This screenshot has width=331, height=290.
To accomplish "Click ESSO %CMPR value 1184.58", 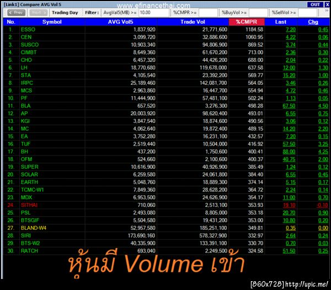I will click(254, 30).
